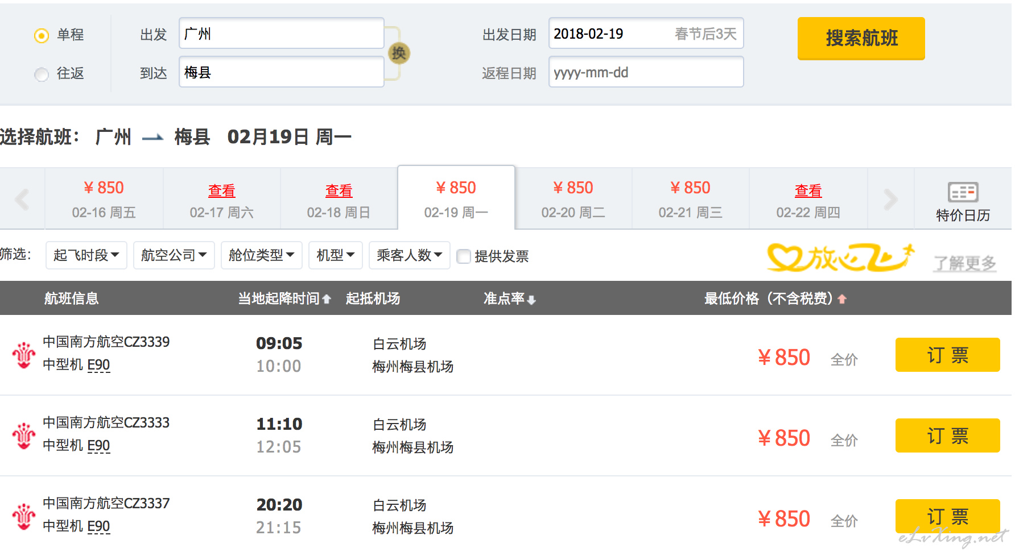Open the 了解更多 link
This screenshot has height=556, width=1015.
click(x=965, y=263)
